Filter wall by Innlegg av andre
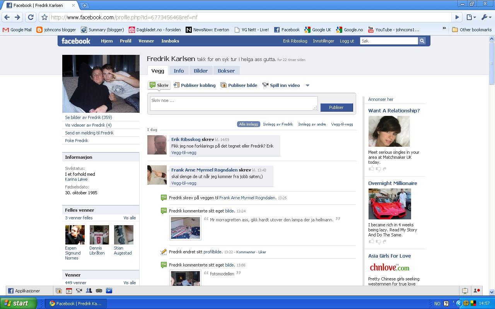The image size is (495, 309). click(x=312, y=124)
